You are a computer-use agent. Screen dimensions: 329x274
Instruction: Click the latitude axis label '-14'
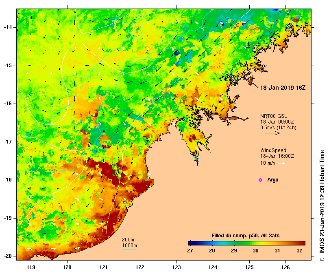[8, 27]
